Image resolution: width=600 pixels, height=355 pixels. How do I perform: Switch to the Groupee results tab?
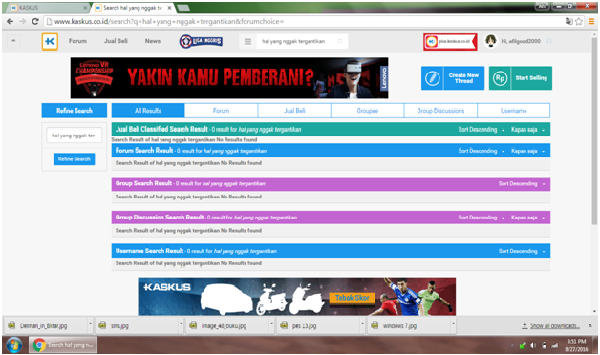pyautogui.click(x=367, y=111)
